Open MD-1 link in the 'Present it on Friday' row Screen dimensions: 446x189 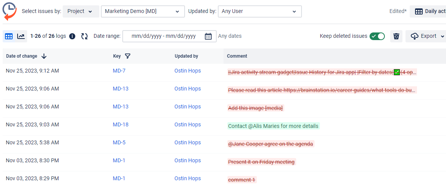pyautogui.click(x=119, y=160)
